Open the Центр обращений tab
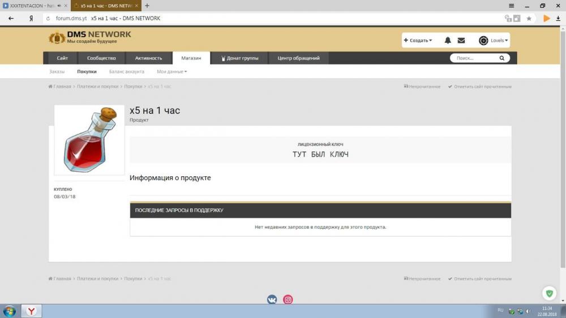 click(x=298, y=58)
